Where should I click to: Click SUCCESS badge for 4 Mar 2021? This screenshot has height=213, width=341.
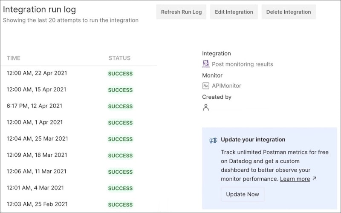coord(120,188)
